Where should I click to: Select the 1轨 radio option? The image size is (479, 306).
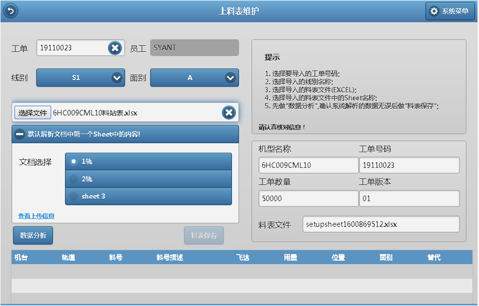pyautogui.click(x=74, y=161)
